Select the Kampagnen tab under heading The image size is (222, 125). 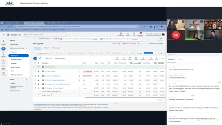click(38, 48)
